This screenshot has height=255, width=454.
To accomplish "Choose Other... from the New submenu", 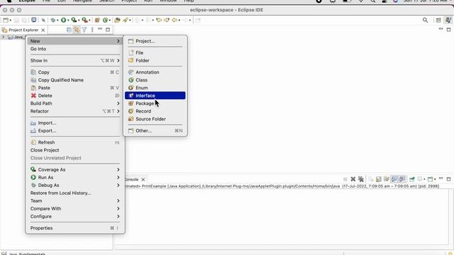I will 155,130.
